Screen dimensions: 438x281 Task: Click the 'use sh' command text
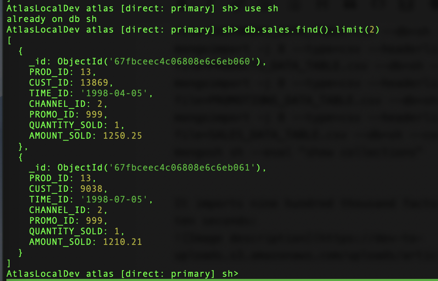pos(261,8)
